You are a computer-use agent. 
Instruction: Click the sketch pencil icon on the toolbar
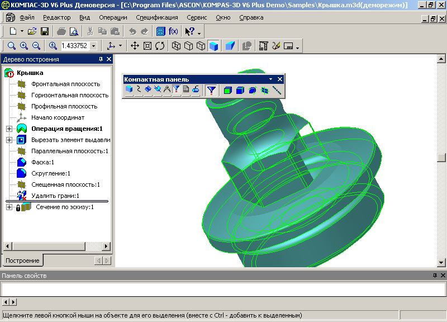[x=276, y=46]
